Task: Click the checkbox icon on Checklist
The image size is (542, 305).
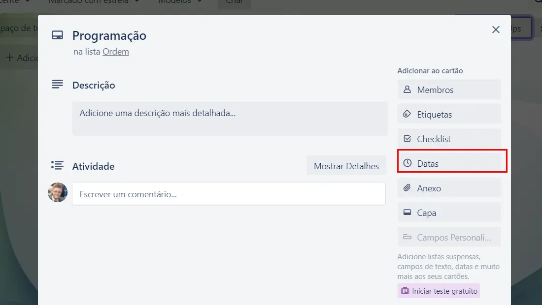Action: [x=407, y=138]
